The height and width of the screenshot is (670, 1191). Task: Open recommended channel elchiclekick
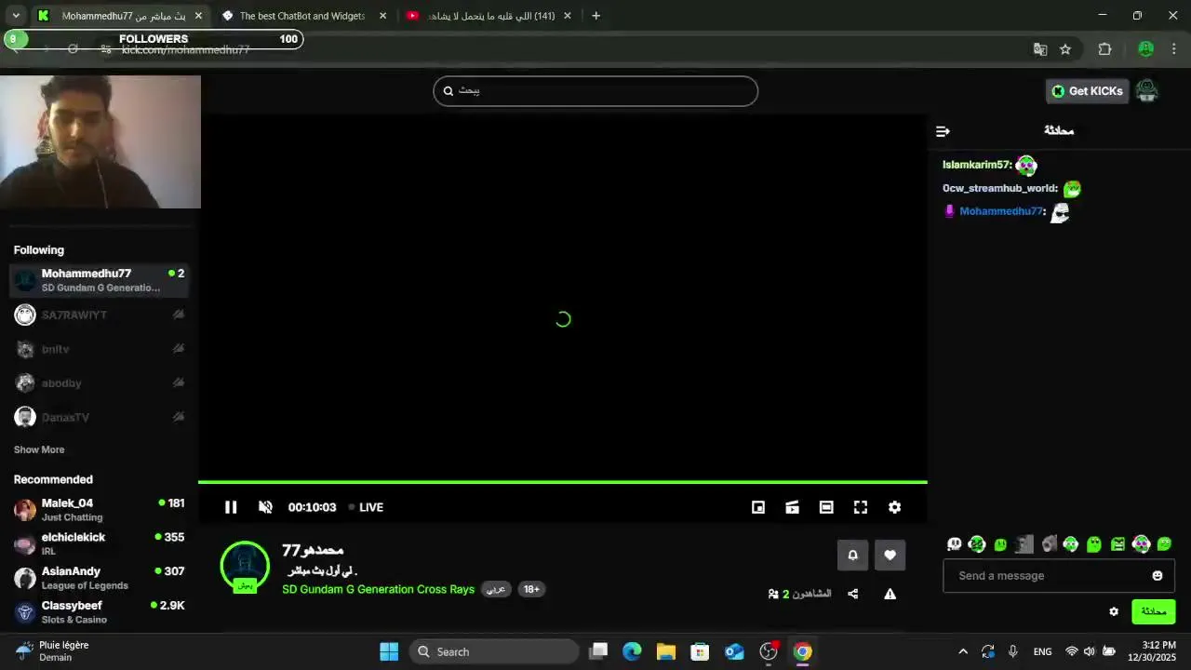pos(100,544)
